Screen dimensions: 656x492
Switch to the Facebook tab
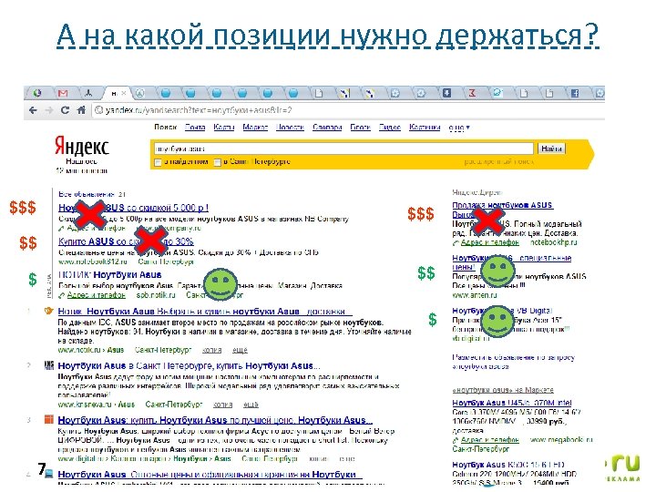pyautogui.click(x=574, y=93)
